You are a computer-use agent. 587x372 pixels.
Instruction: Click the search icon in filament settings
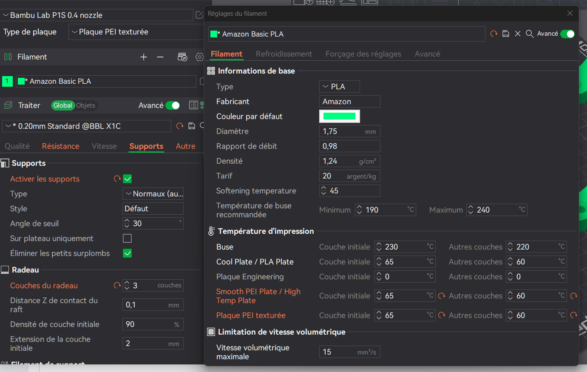(x=530, y=34)
